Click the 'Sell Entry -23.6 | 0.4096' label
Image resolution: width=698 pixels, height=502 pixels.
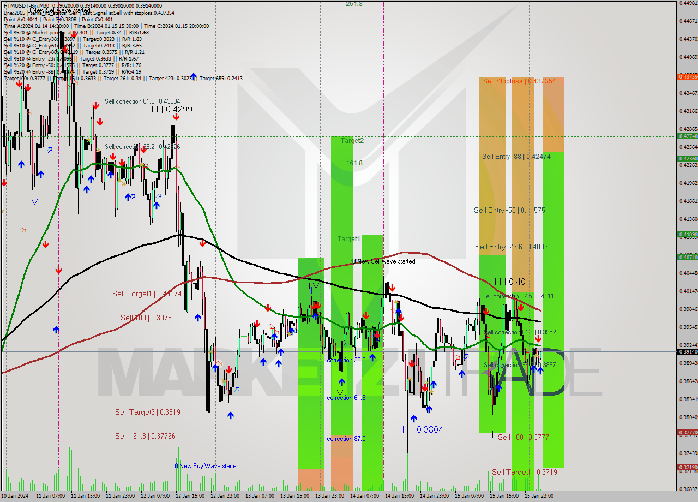(x=511, y=247)
